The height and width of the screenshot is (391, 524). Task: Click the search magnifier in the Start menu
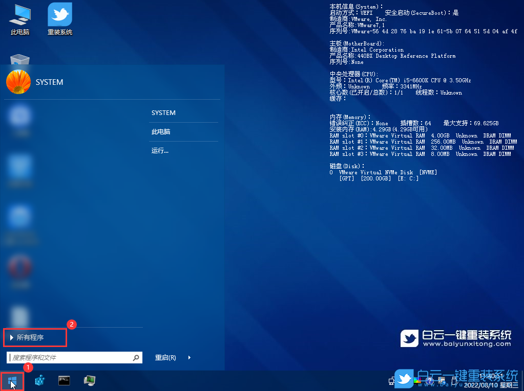pos(136,358)
